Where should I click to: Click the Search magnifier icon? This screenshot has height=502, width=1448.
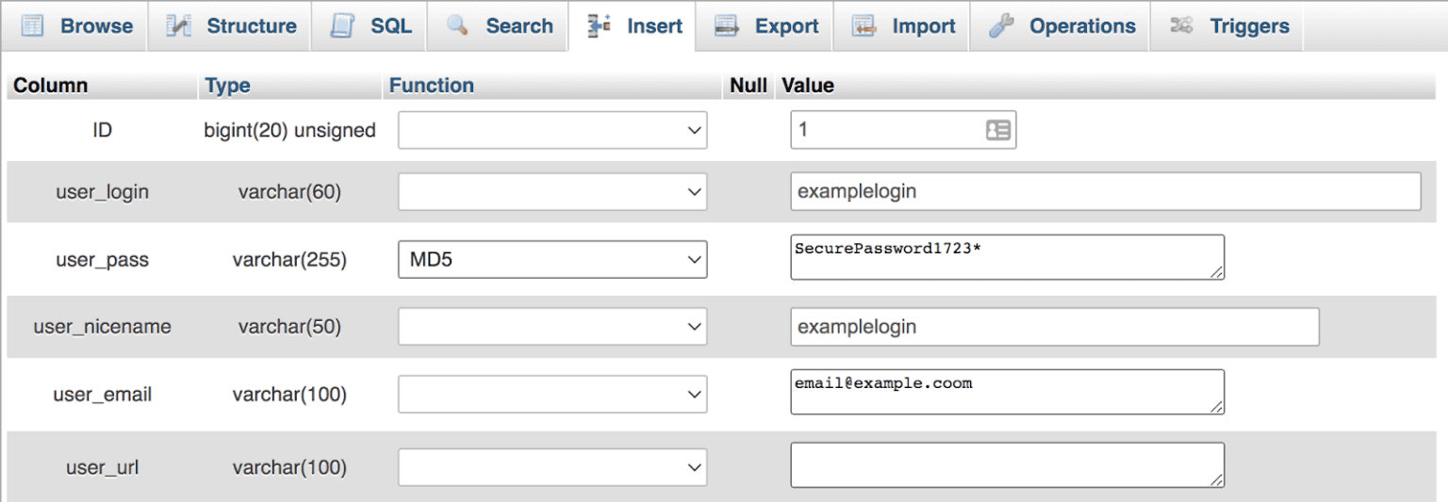[458, 25]
